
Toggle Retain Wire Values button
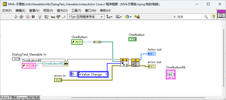click(x=46, y=17)
